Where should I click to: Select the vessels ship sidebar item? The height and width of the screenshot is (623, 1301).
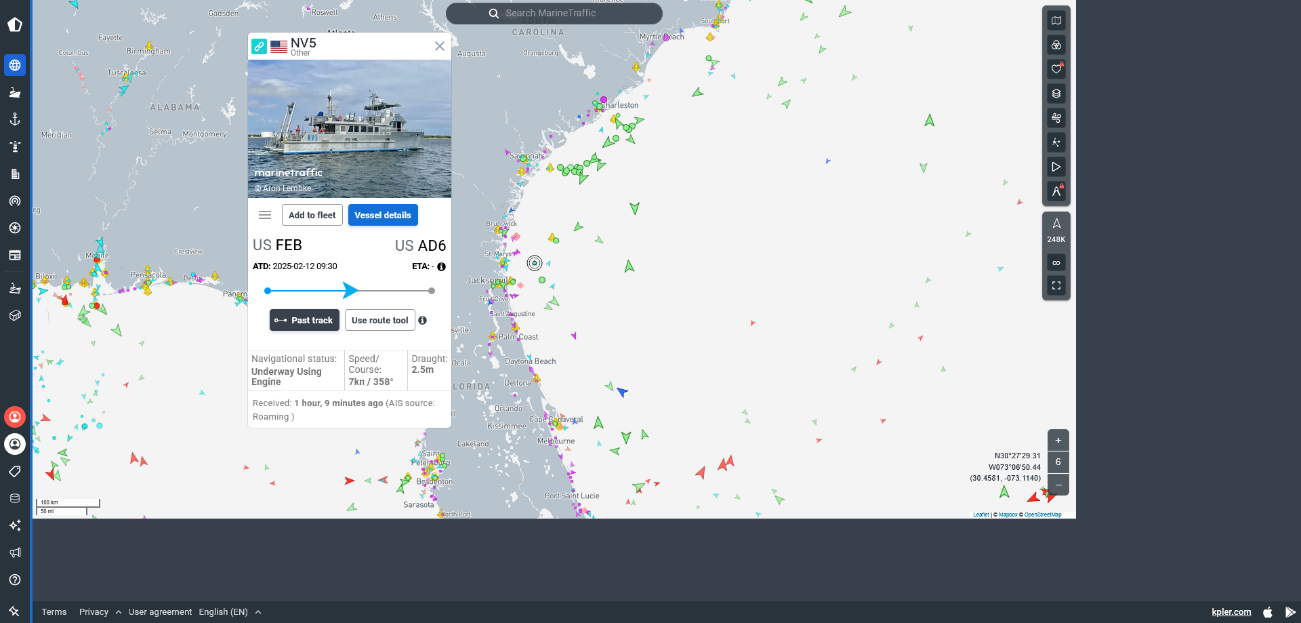point(15,93)
